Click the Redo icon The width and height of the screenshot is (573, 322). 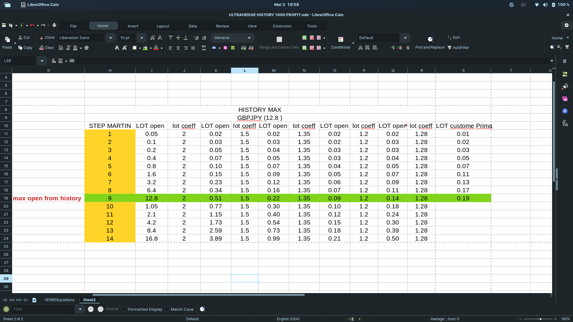pos(43,25)
